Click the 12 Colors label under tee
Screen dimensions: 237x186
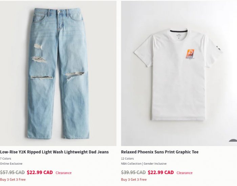click(127, 159)
